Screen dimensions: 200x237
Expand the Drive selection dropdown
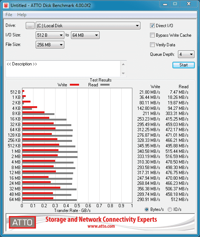point(88,26)
